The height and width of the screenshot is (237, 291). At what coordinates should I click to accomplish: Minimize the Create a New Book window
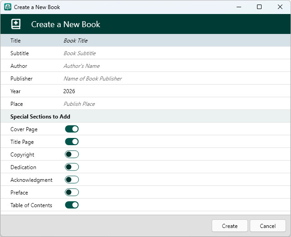point(239,7)
